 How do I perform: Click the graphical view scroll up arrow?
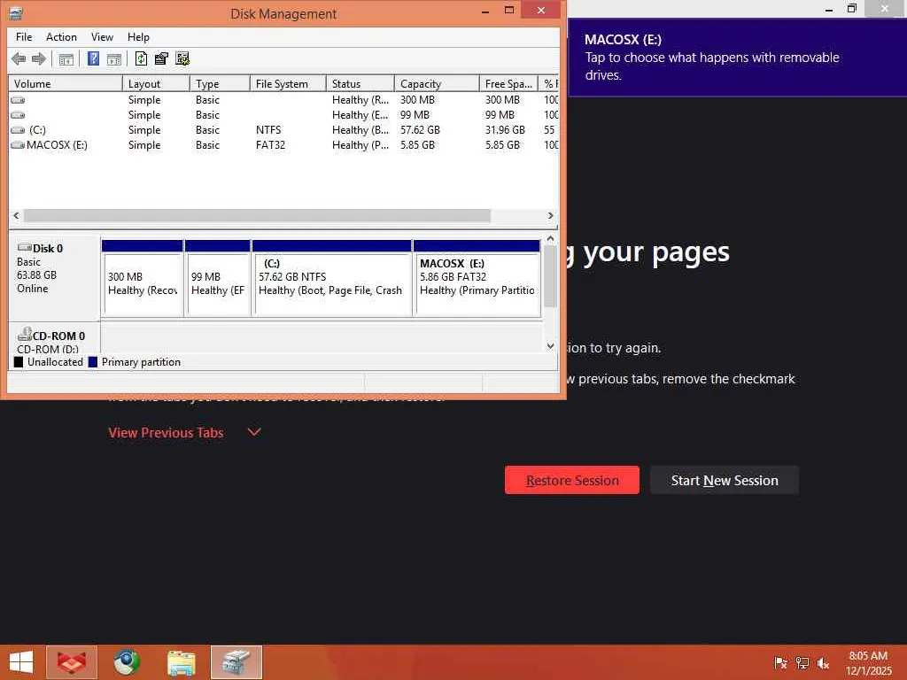tap(550, 238)
